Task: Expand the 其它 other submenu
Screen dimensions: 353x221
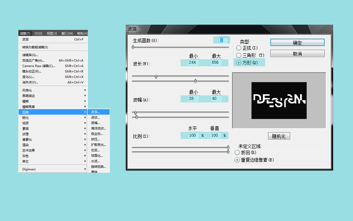Action: pyautogui.click(x=53, y=161)
